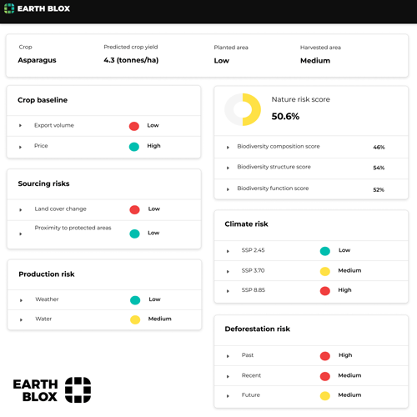
Task: Click the large Earth Blox logo at bottom
Action: click(x=52, y=390)
